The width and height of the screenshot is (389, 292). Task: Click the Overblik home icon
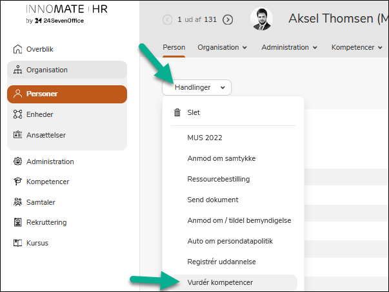(18, 49)
